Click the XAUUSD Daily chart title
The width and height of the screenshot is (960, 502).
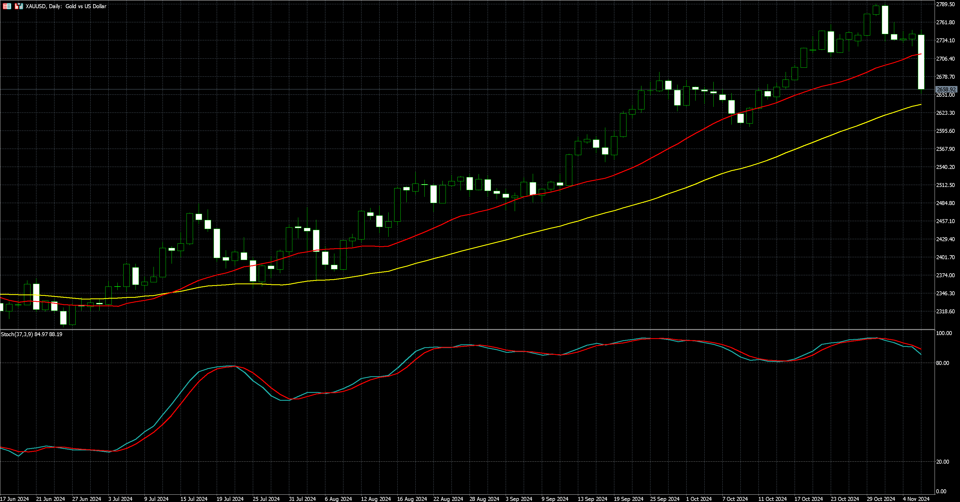pyautogui.click(x=66, y=6)
